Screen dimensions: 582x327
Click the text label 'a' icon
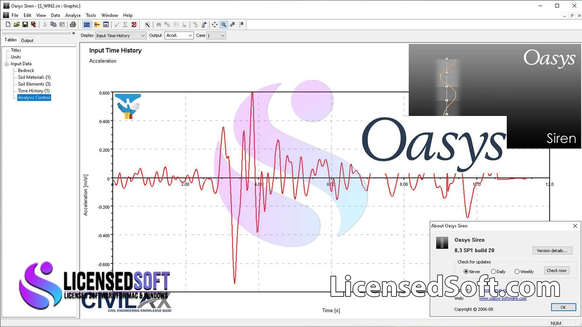pos(242,24)
